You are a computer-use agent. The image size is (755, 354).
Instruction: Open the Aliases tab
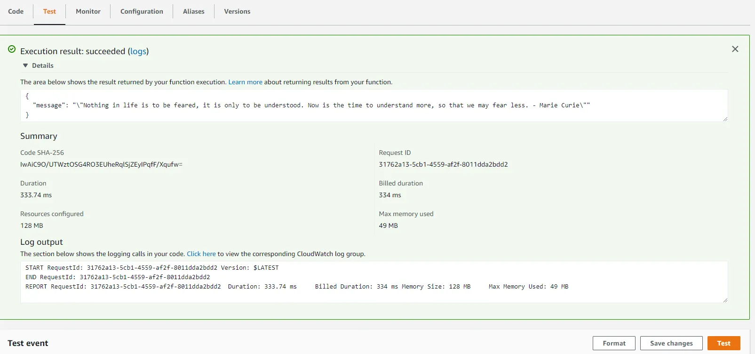coord(193,11)
